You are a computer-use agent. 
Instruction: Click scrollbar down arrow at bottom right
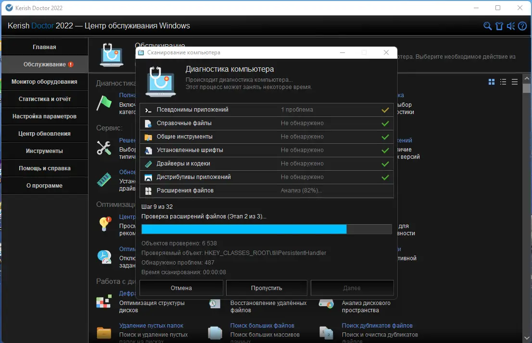[527, 338]
